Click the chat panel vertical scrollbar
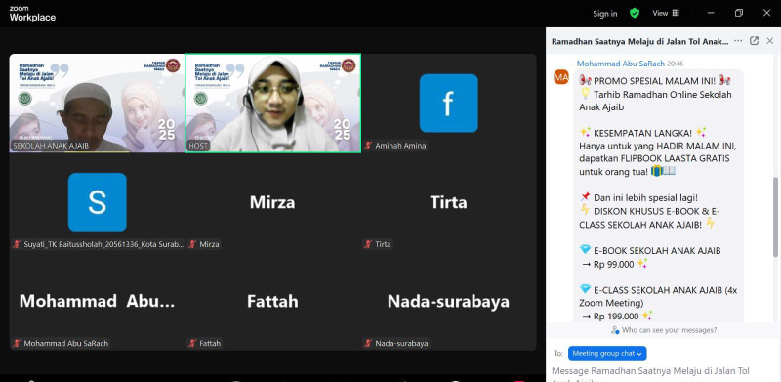Image resolution: width=781 pixels, height=382 pixels. 775,218
